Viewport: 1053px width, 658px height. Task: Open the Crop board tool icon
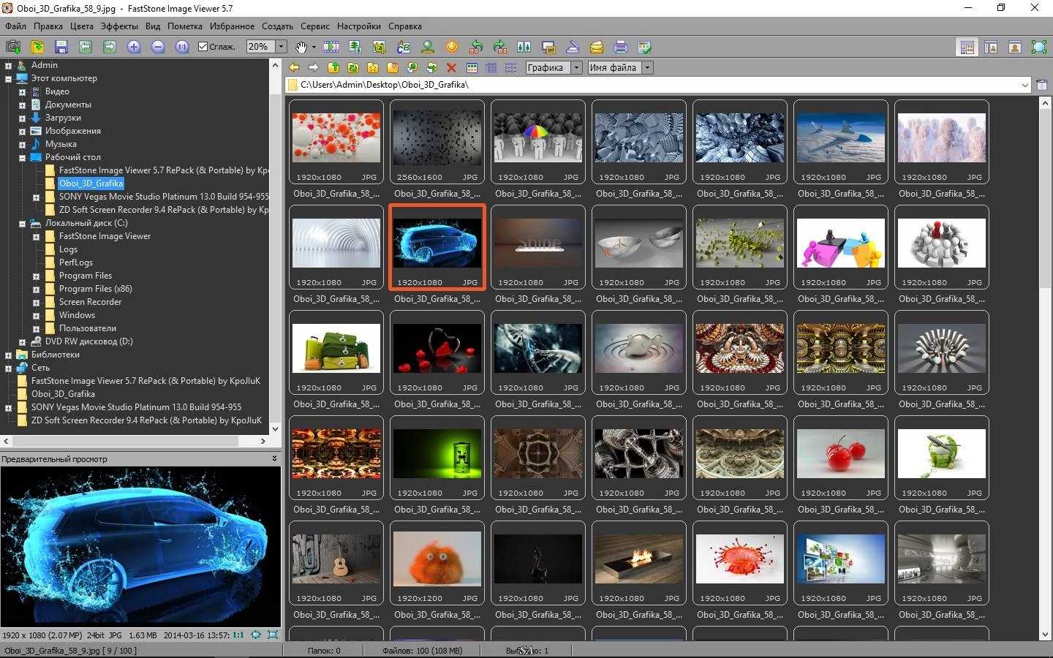click(x=380, y=47)
